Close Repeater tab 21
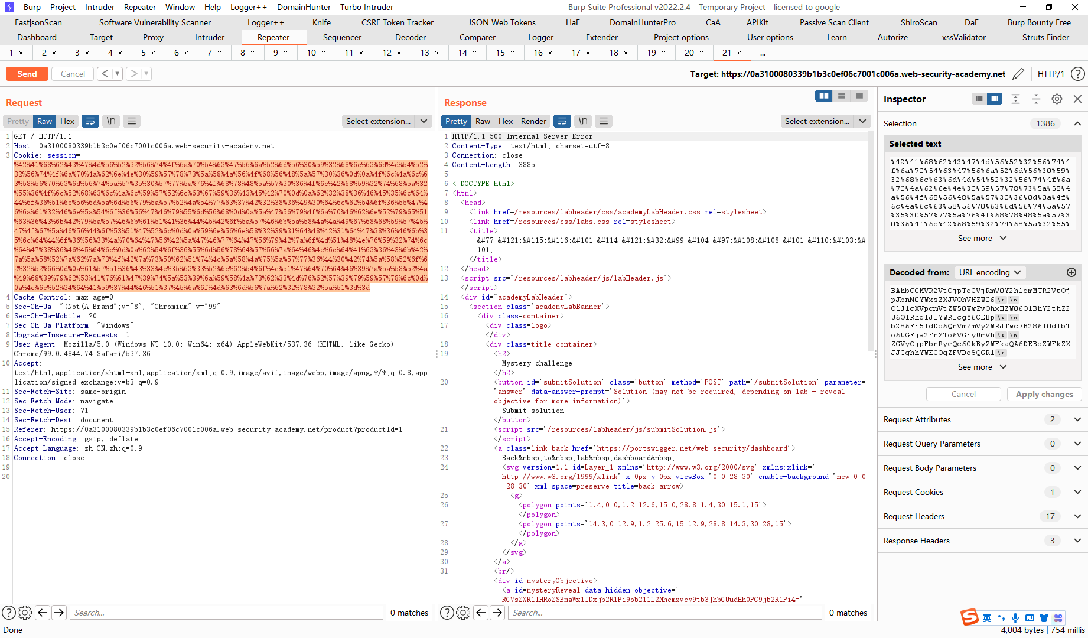1088x638 pixels. point(739,53)
